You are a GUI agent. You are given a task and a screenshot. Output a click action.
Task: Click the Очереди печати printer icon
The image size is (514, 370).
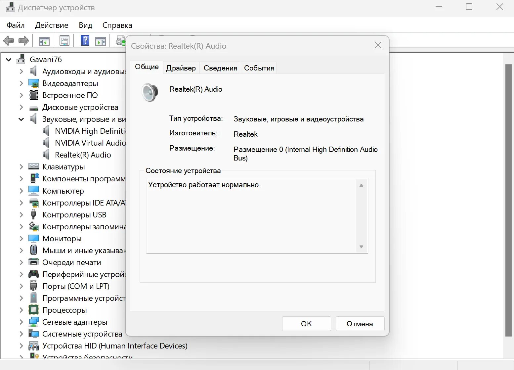click(x=34, y=262)
